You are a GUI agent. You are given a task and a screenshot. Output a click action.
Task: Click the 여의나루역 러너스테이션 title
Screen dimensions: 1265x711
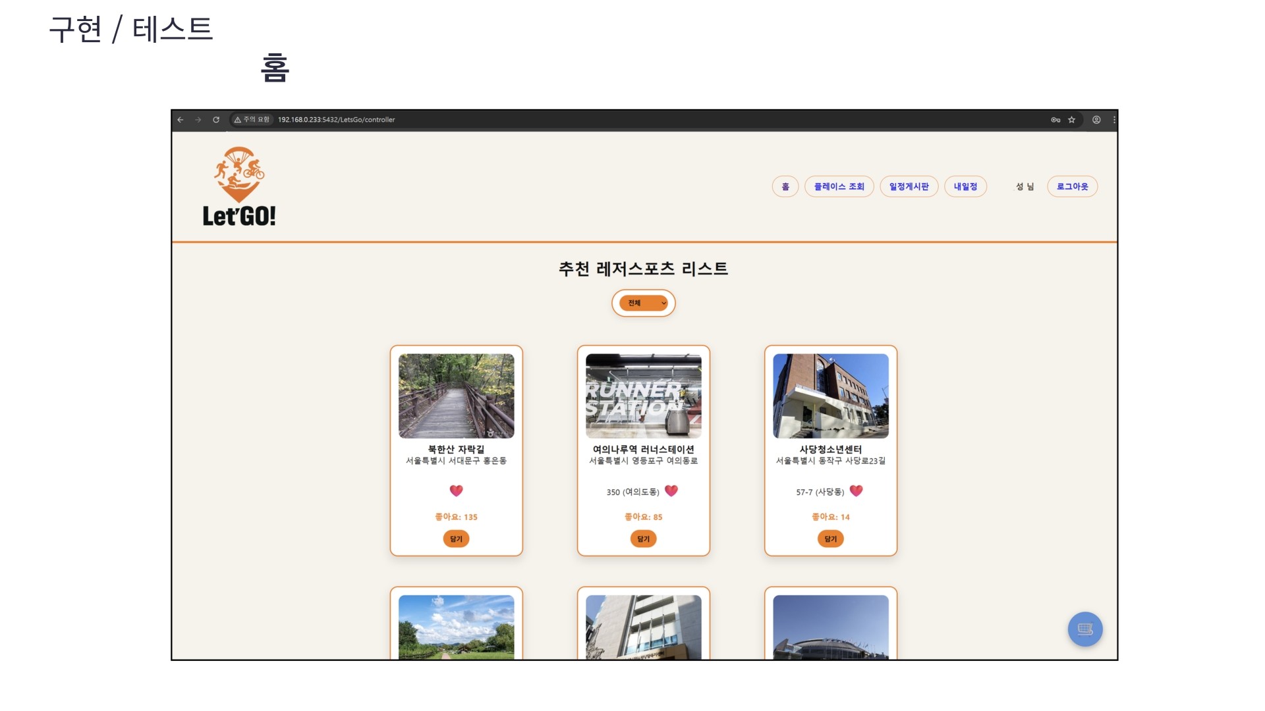pyautogui.click(x=644, y=449)
